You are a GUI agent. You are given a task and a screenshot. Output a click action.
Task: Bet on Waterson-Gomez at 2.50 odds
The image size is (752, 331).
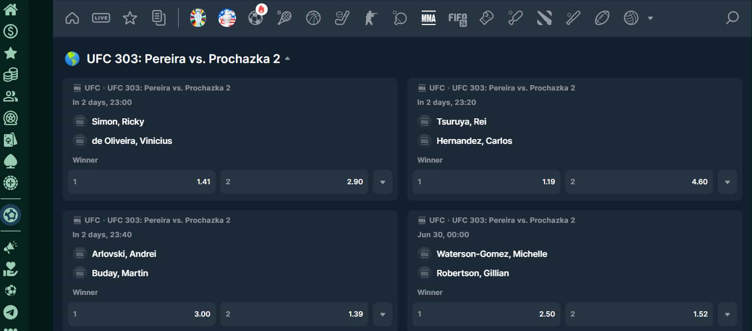pos(486,314)
